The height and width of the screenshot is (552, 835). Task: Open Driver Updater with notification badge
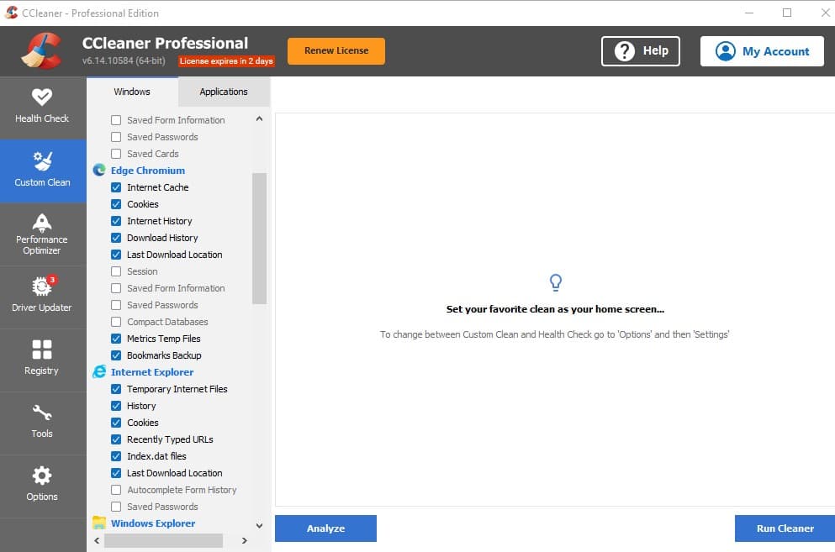point(42,287)
